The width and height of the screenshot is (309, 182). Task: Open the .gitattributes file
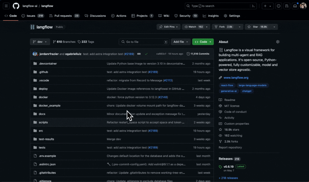(47, 173)
